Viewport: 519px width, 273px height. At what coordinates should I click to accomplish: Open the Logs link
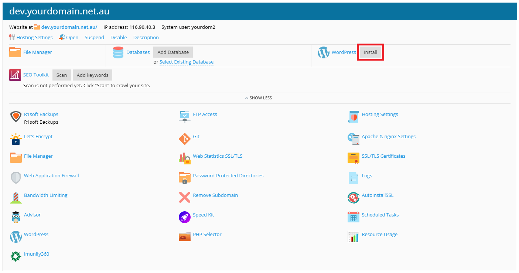(367, 175)
